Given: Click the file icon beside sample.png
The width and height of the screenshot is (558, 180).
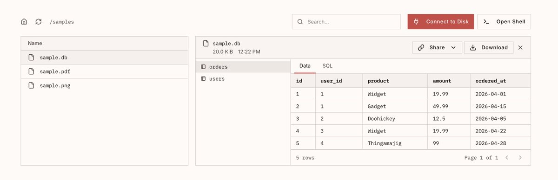Looking at the screenshot, I should [x=32, y=85].
